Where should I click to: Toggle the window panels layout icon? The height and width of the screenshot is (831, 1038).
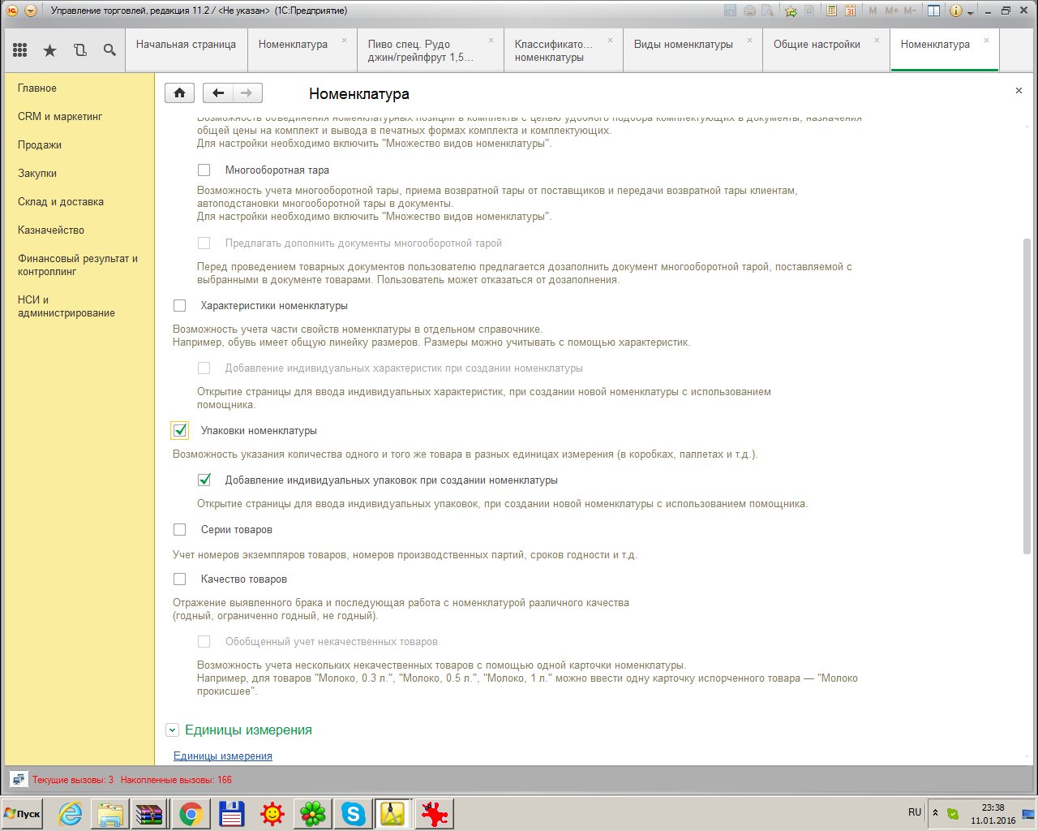[x=933, y=11]
